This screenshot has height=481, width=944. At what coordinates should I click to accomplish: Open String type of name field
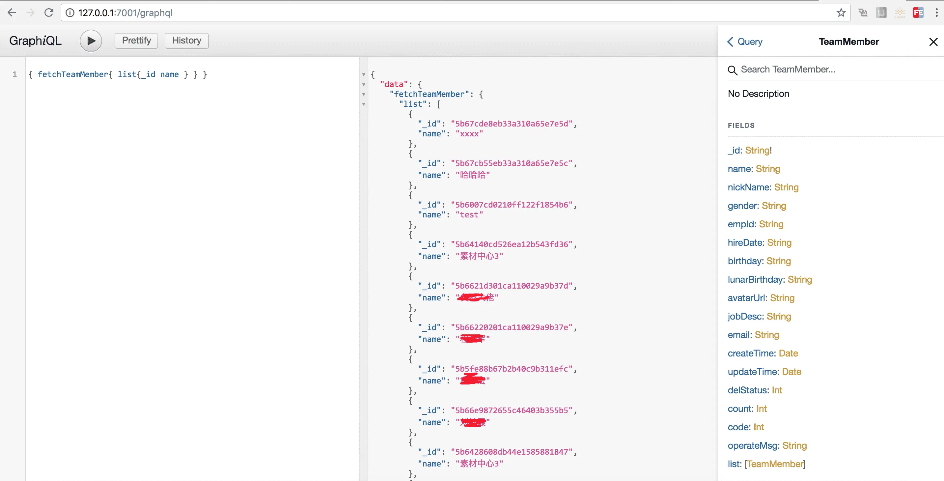coord(768,169)
